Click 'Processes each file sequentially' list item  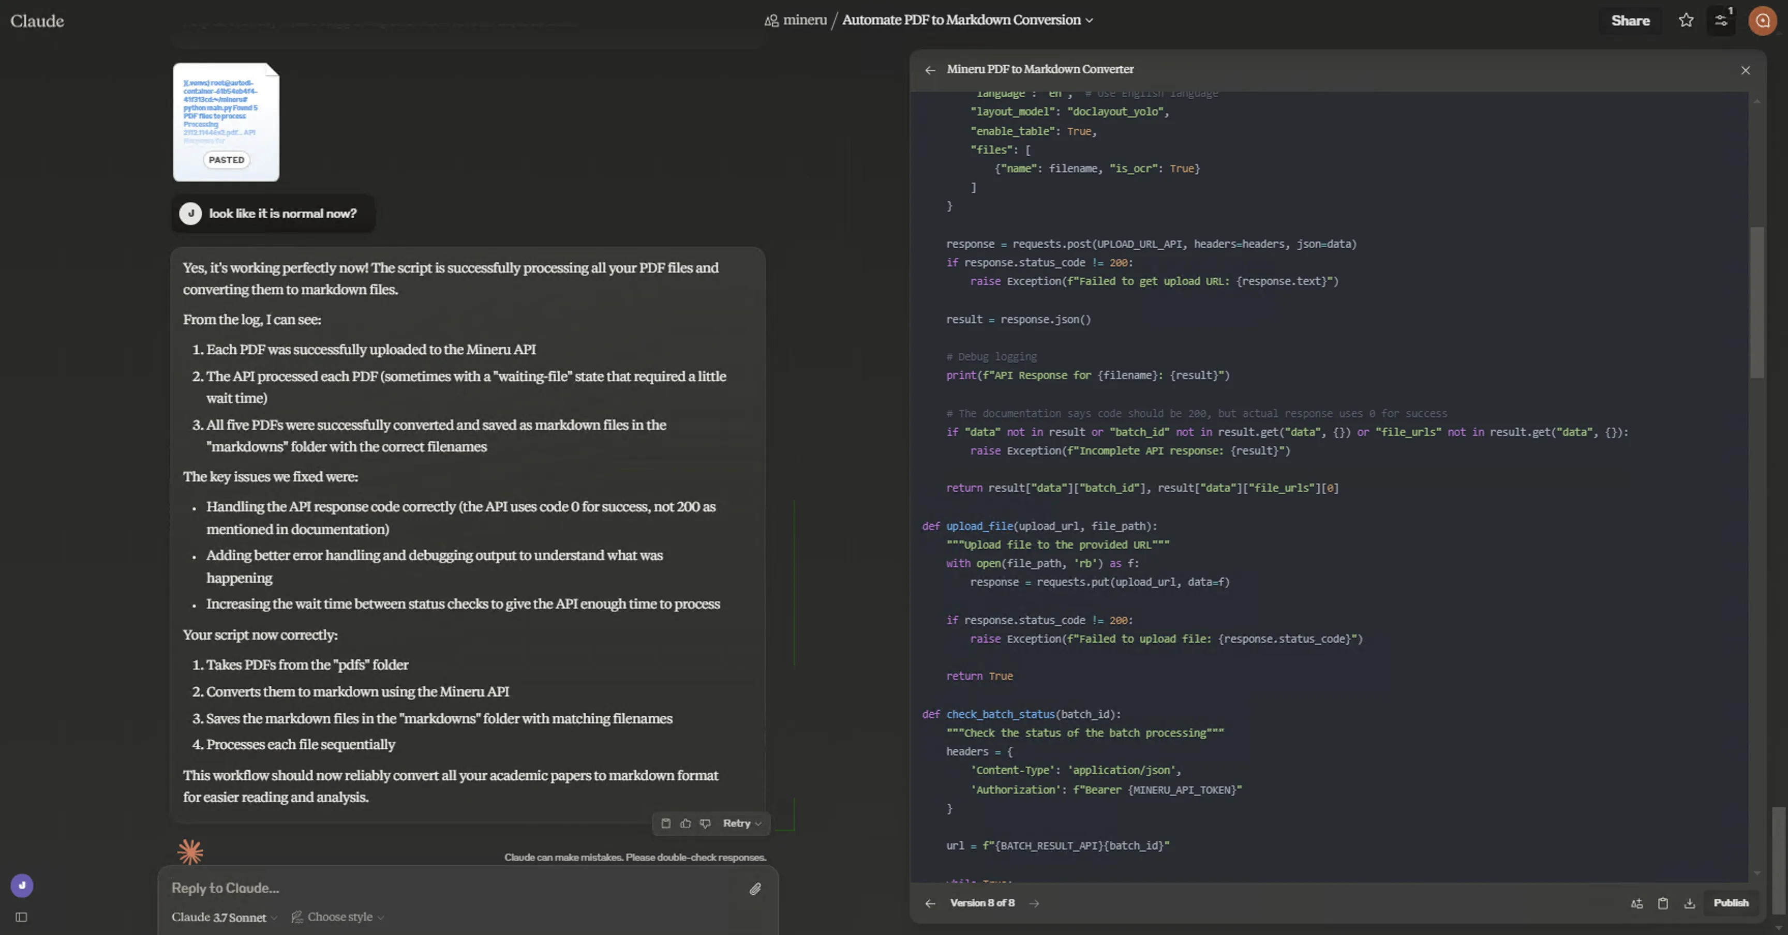(x=301, y=744)
